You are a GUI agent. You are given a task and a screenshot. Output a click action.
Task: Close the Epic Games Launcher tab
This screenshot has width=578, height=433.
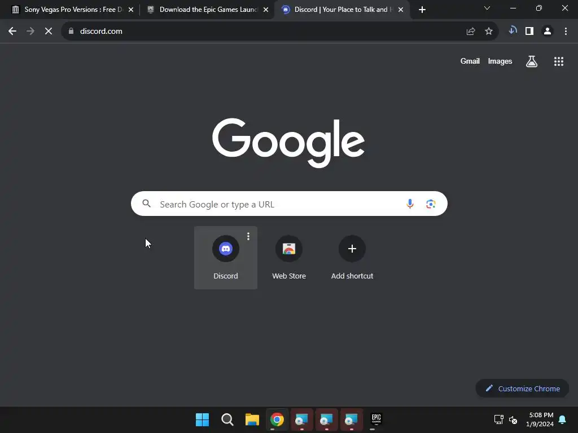click(266, 10)
